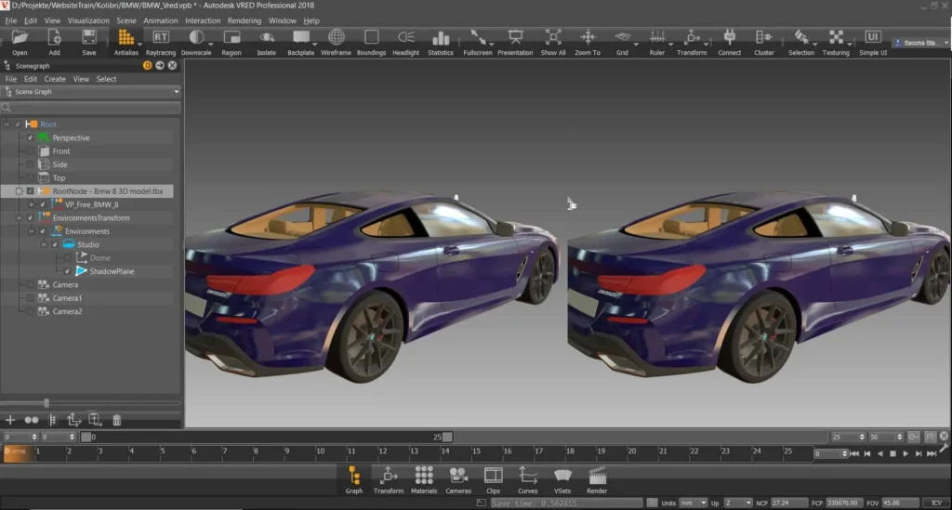Screen dimensions: 952x510
Task: Switch on Wireframe display
Action: click(336, 37)
